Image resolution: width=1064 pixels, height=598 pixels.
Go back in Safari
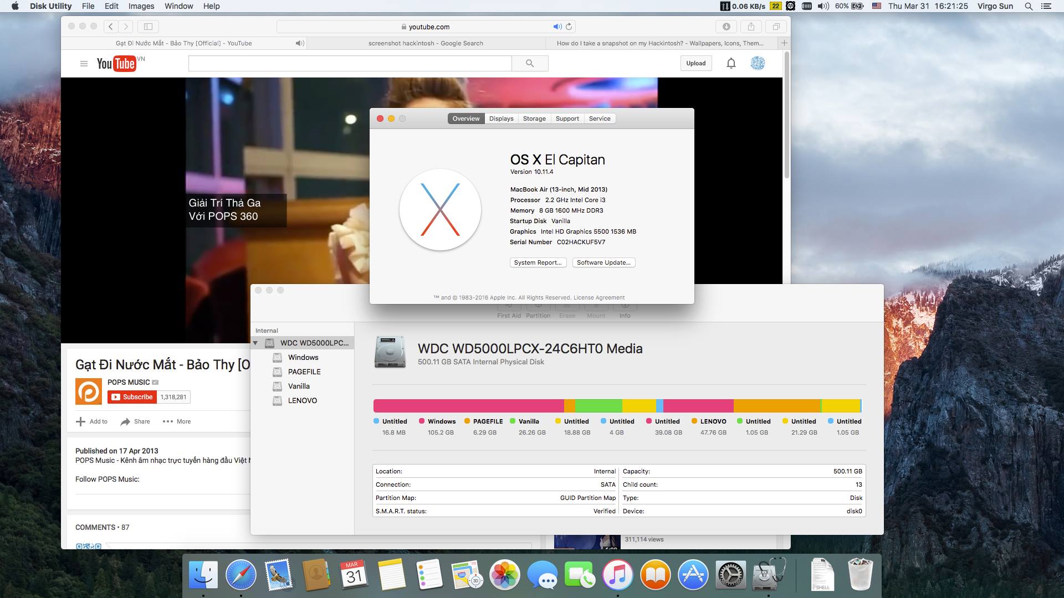pyautogui.click(x=111, y=27)
